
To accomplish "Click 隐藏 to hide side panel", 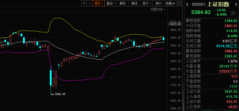I will click(x=170, y=3).
